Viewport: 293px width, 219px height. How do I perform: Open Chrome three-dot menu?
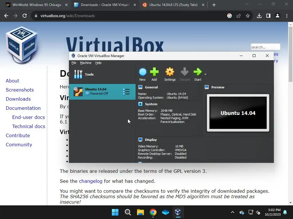(x=287, y=16)
